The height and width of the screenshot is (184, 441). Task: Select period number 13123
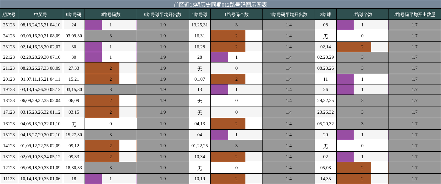tap(9, 157)
